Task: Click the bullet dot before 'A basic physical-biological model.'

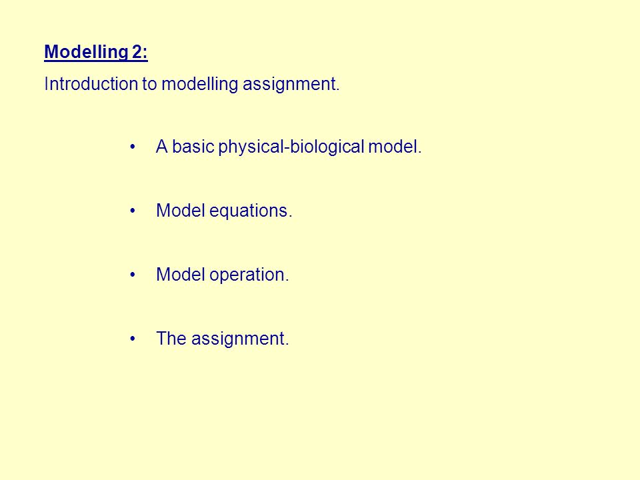Action: point(133,147)
